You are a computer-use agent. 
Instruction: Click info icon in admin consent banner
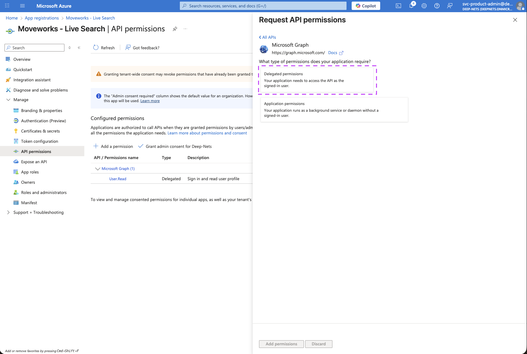(99, 96)
